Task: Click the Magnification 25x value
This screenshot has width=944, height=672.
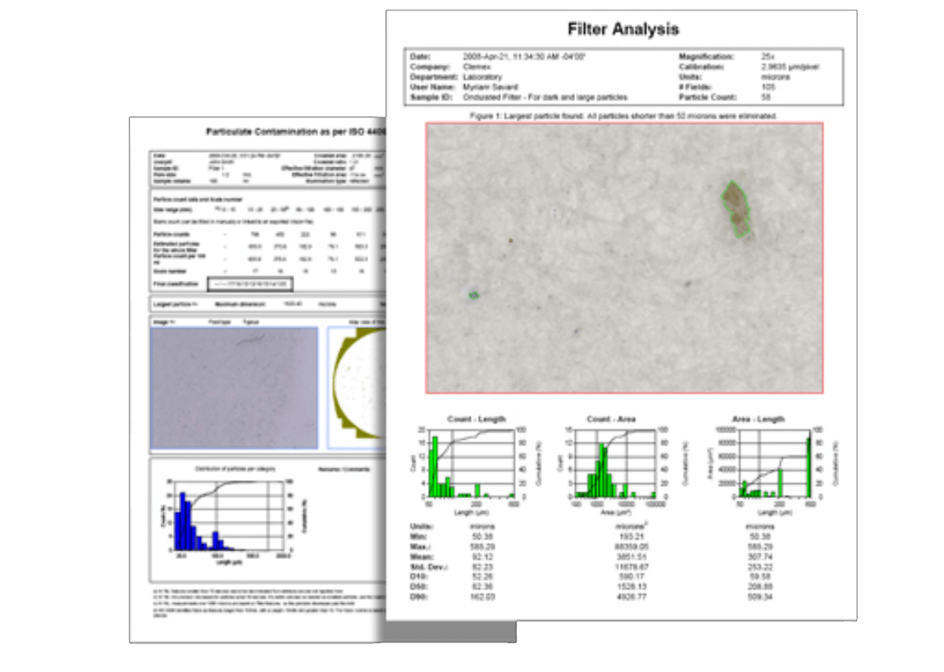Action: [x=764, y=56]
